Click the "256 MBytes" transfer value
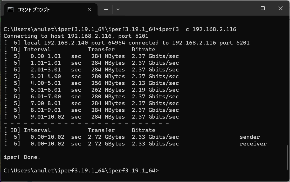Screen dimensions: 290x182 click(108, 83)
